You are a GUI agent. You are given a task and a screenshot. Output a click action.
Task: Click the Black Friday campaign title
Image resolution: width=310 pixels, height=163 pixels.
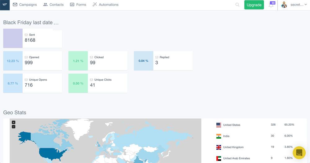[31, 22]
